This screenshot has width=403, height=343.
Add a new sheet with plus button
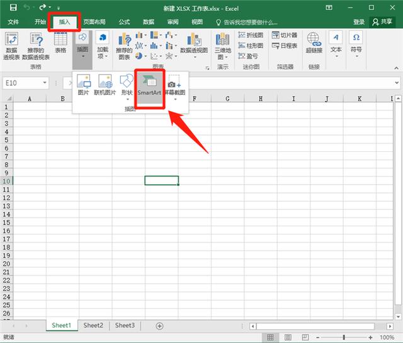[x=159, y=326]
